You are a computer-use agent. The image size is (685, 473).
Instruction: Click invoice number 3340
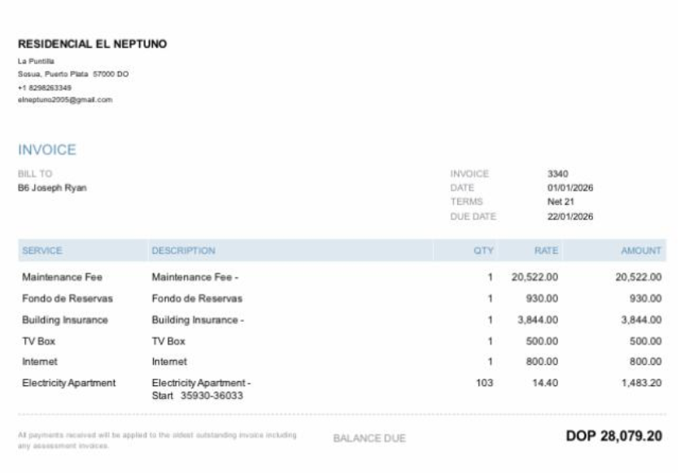click(x=558, y=173)
